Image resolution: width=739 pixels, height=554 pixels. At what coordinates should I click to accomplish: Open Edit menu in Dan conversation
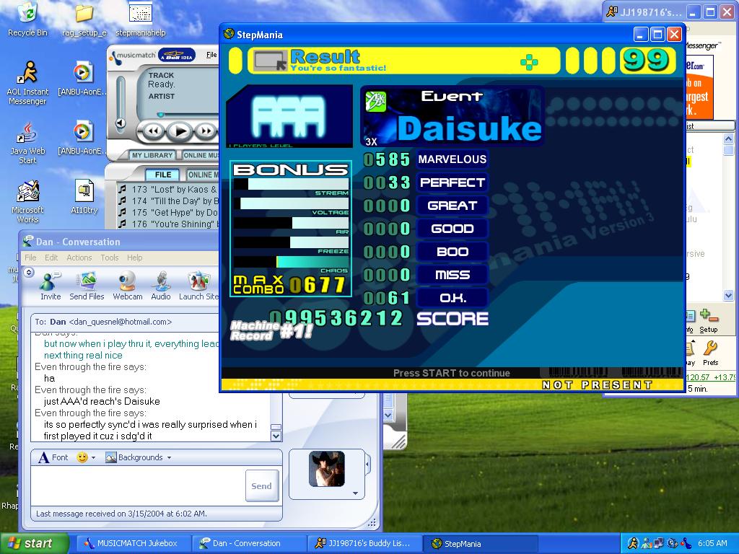point(51,258)
